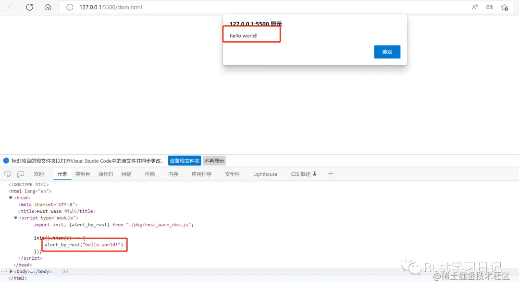
Task: Go back with the browser back arrow
Action: [x=11, y=7]
